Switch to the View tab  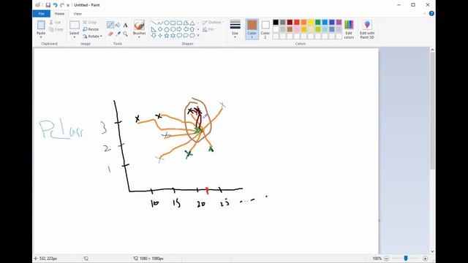pos(78,14)
